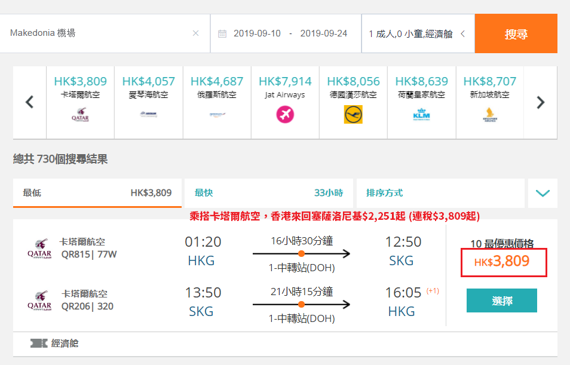
Task: Filter by Aegean Airlines logo card
Action: click(x=149, y=114)
